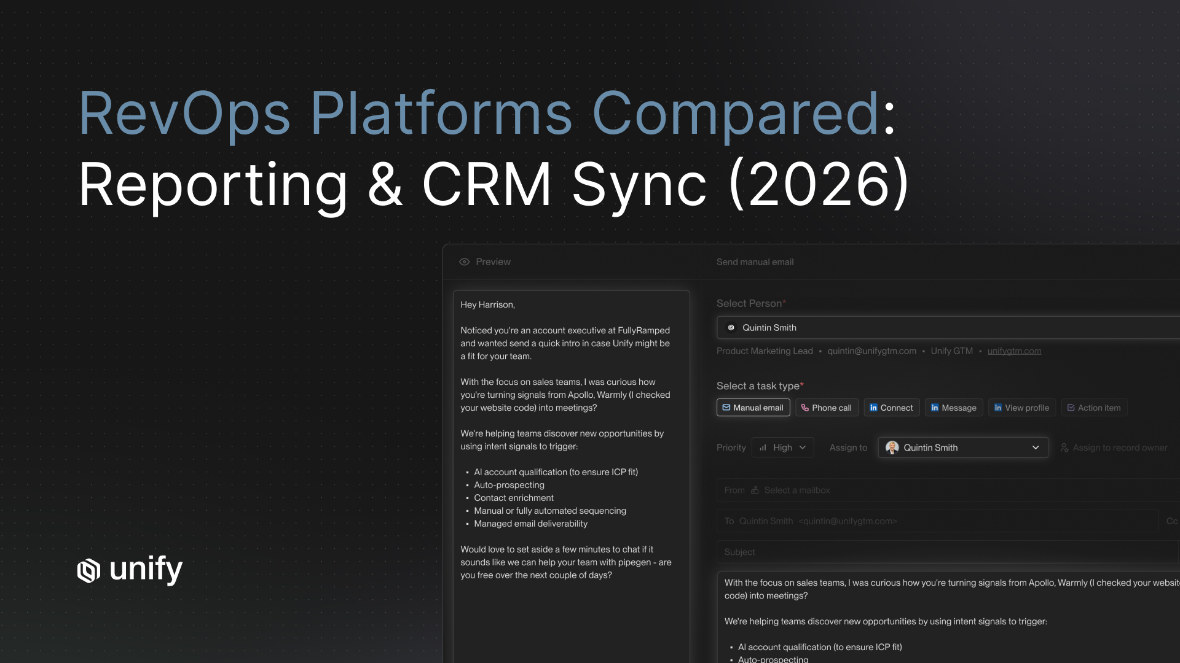Select the Phone call task type

[826, 408]
